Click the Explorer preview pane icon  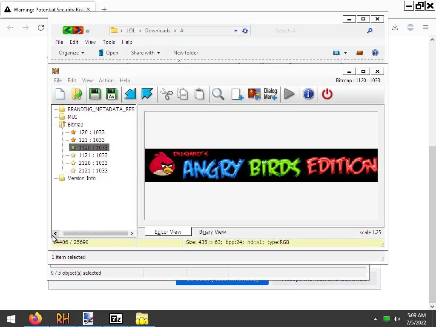pos(359,53)
